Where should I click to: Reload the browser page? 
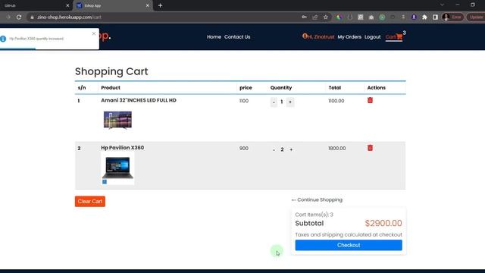point(19,17)
